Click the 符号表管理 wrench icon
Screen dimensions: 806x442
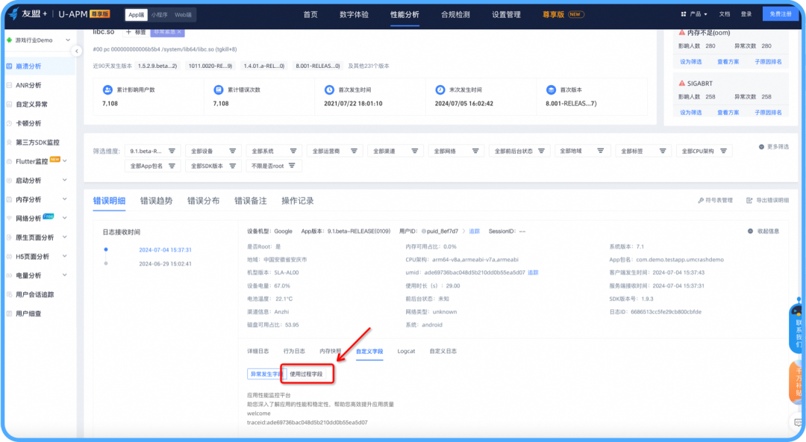click(x=701, y=201)
